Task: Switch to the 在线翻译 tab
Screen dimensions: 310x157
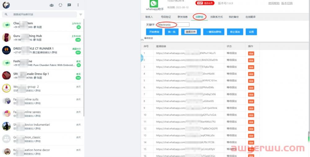Action: (250, 17)
